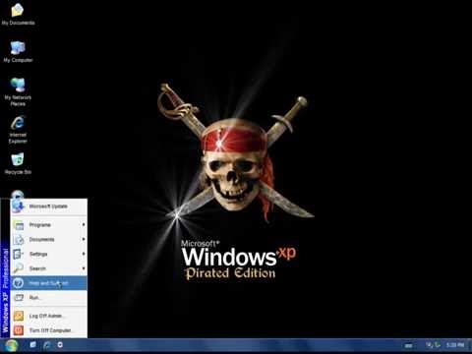This screenshot has height=354, width=472.
Task: Select the Recycle Bin desktop icon
Action: 18,163
